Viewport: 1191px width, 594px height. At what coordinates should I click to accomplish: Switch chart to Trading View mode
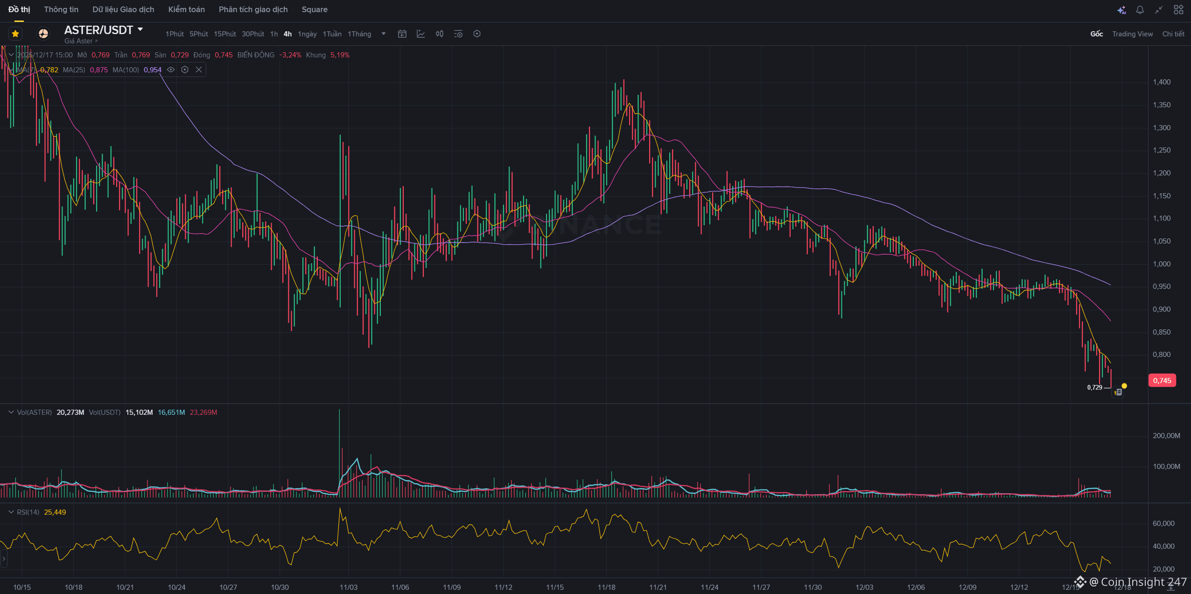coord(1132,34)
